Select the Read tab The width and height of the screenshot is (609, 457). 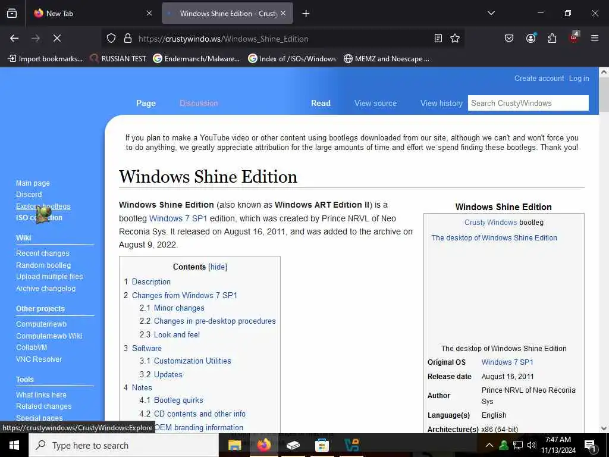point(321,104)
